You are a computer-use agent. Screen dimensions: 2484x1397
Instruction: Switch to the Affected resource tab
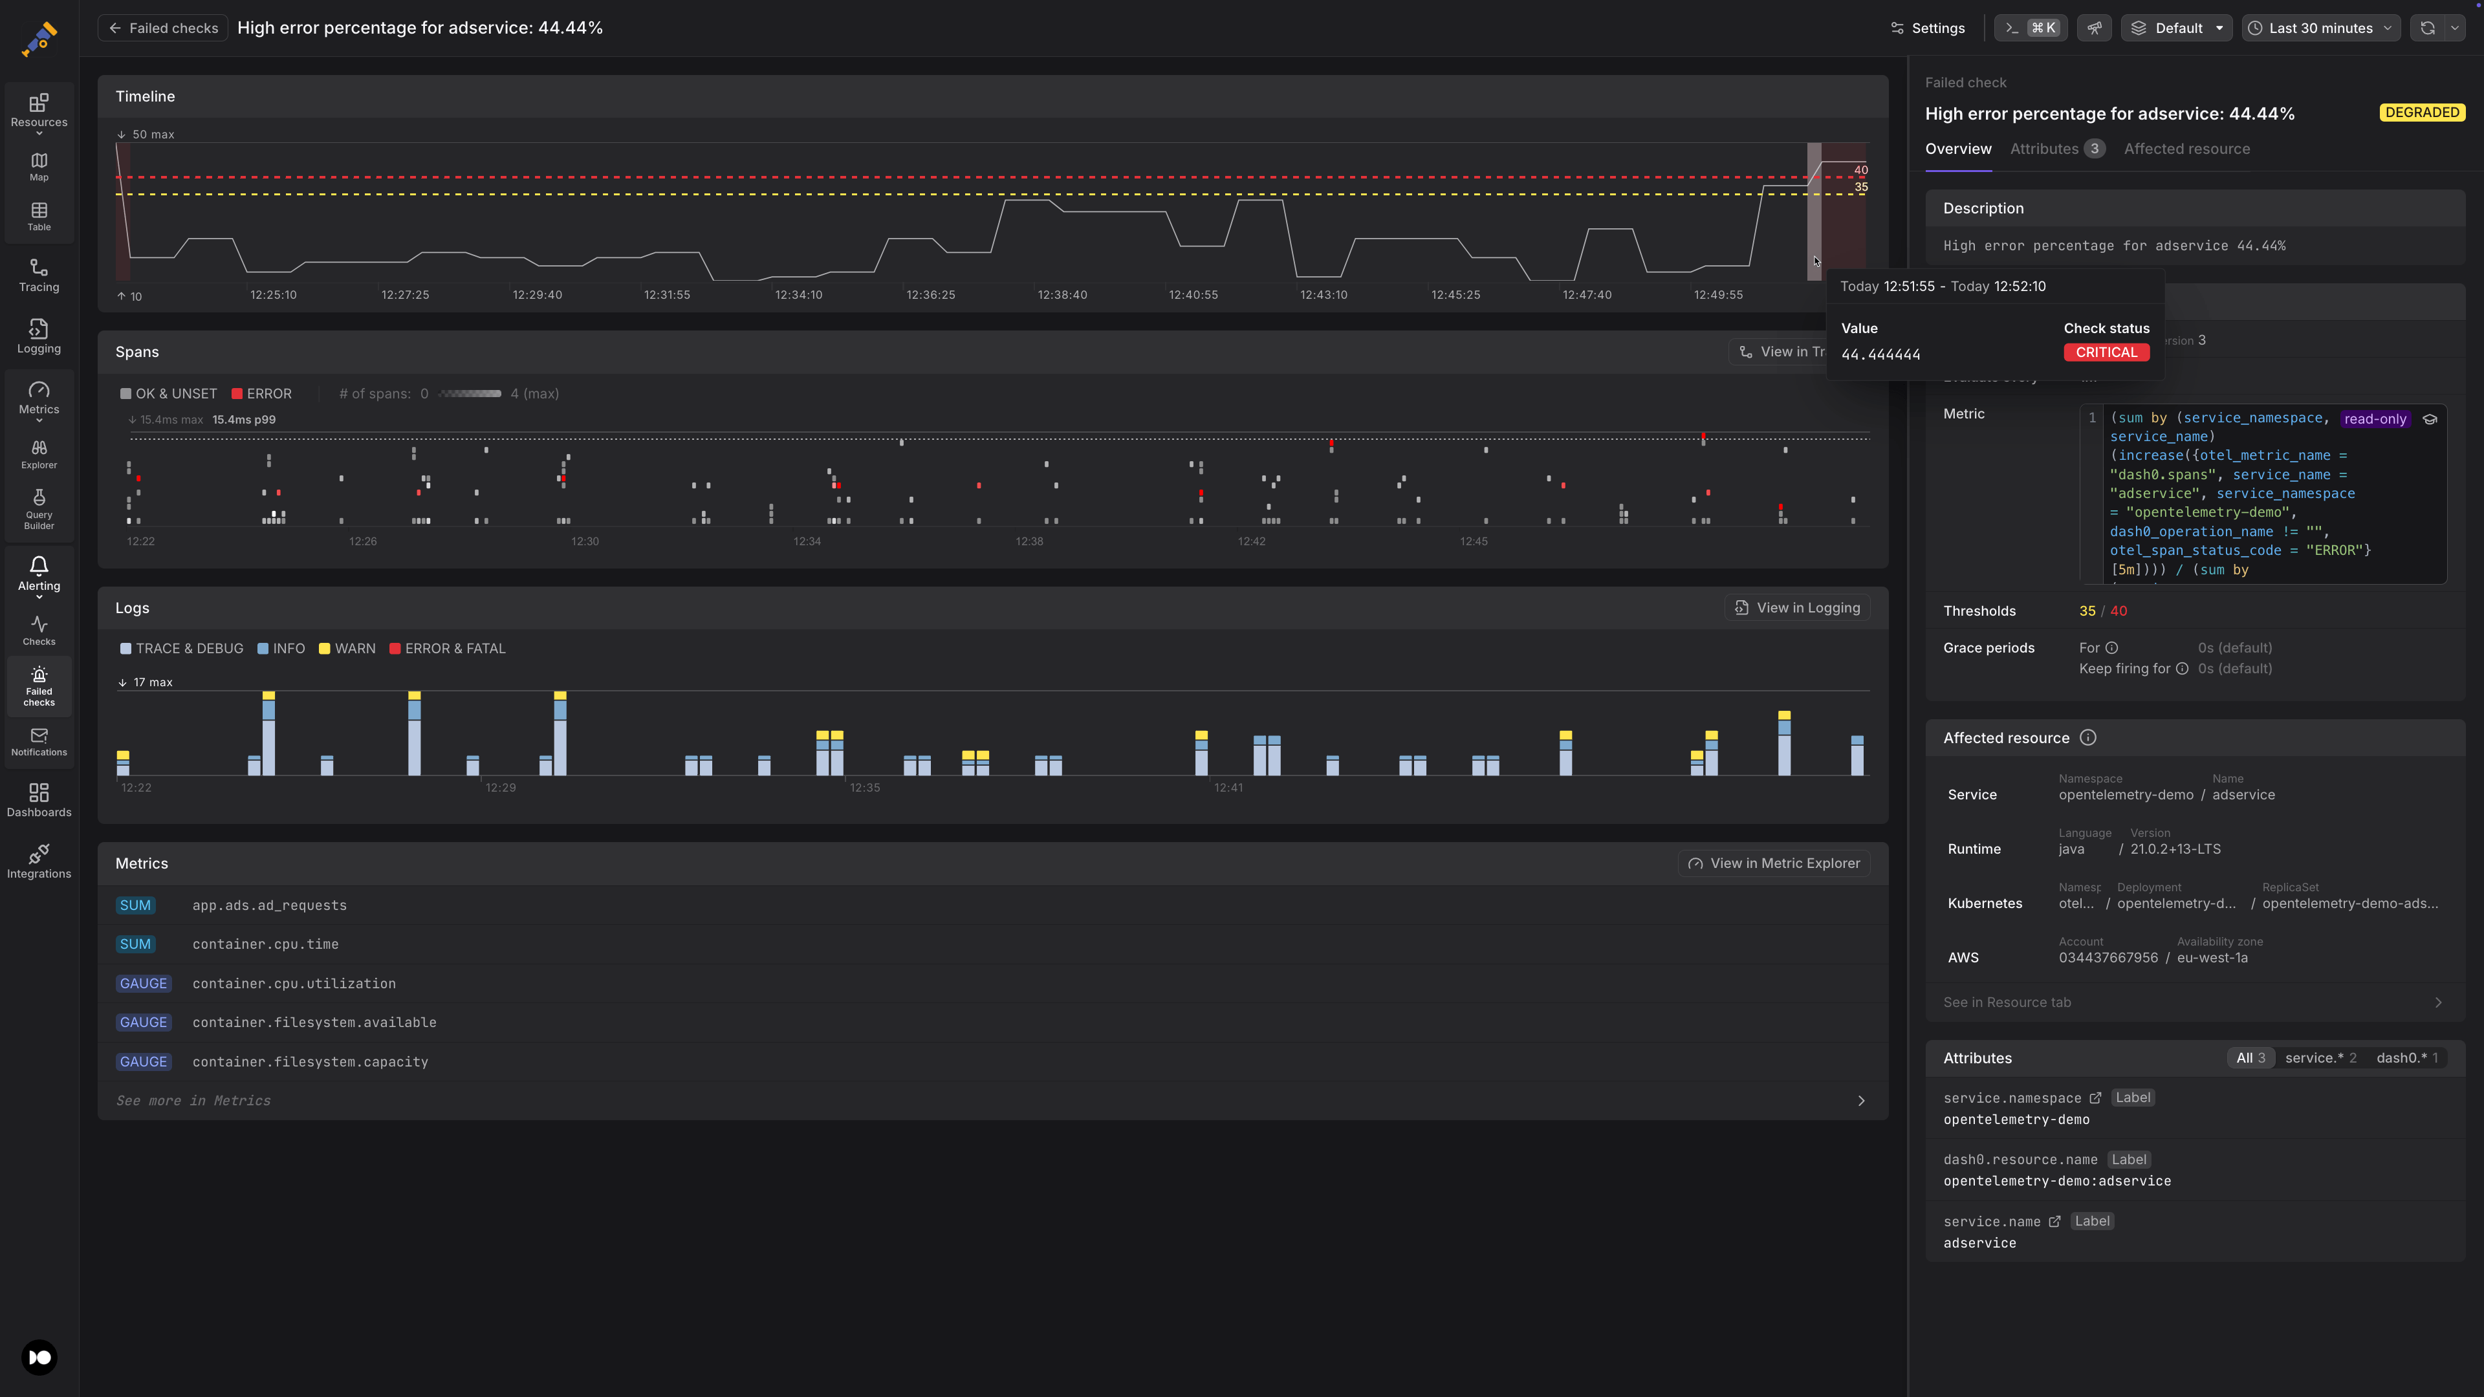[2187, 149]
